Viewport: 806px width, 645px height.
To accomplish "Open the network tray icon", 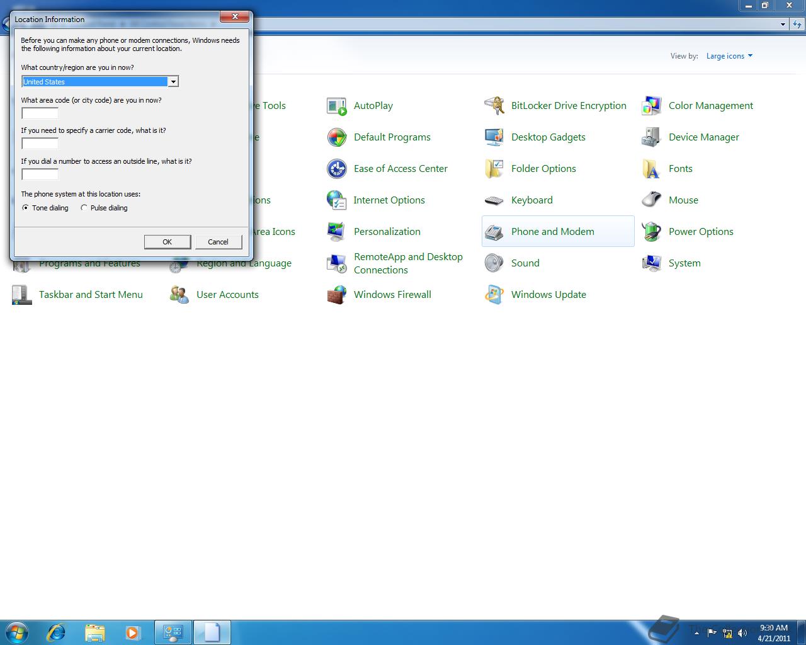I will [728, 633].
